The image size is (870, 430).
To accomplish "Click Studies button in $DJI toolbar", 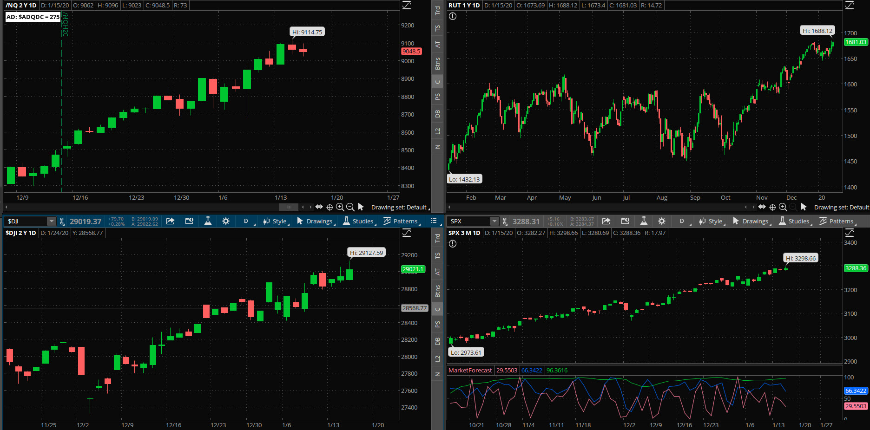I will [359, 221].
